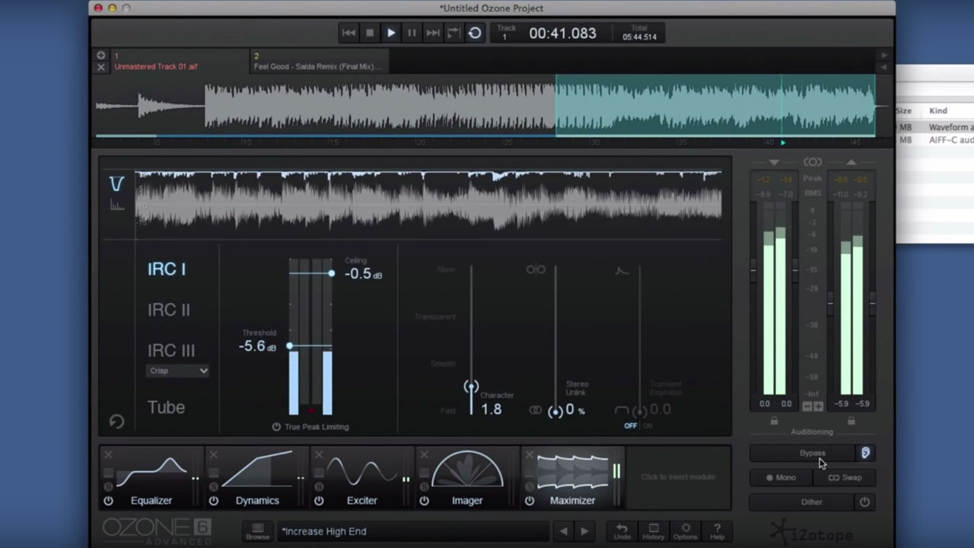Viewport: 974px width, 548px height.
Task: Choose the IRC II limiter mode
Action: tap(169, 310)
